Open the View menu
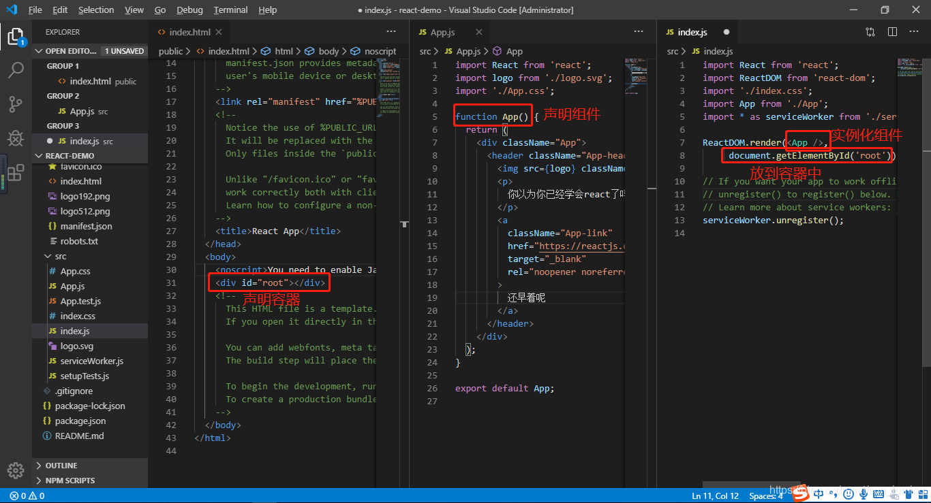The width and height of the screenshot is (931, 503). tap(134, 10)
